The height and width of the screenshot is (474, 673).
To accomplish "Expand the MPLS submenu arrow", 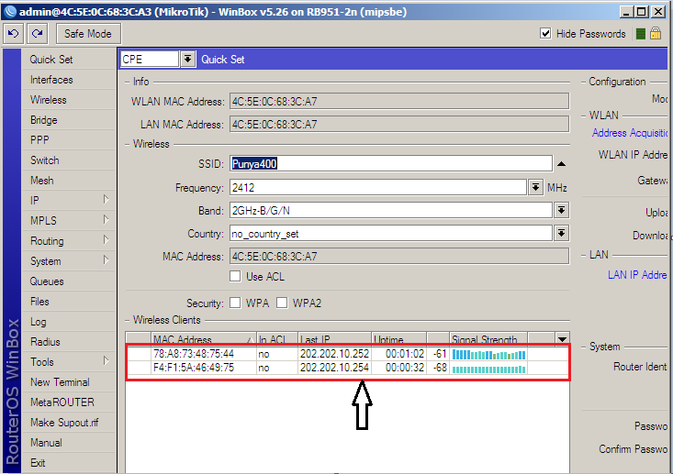I will click(106, 220).
